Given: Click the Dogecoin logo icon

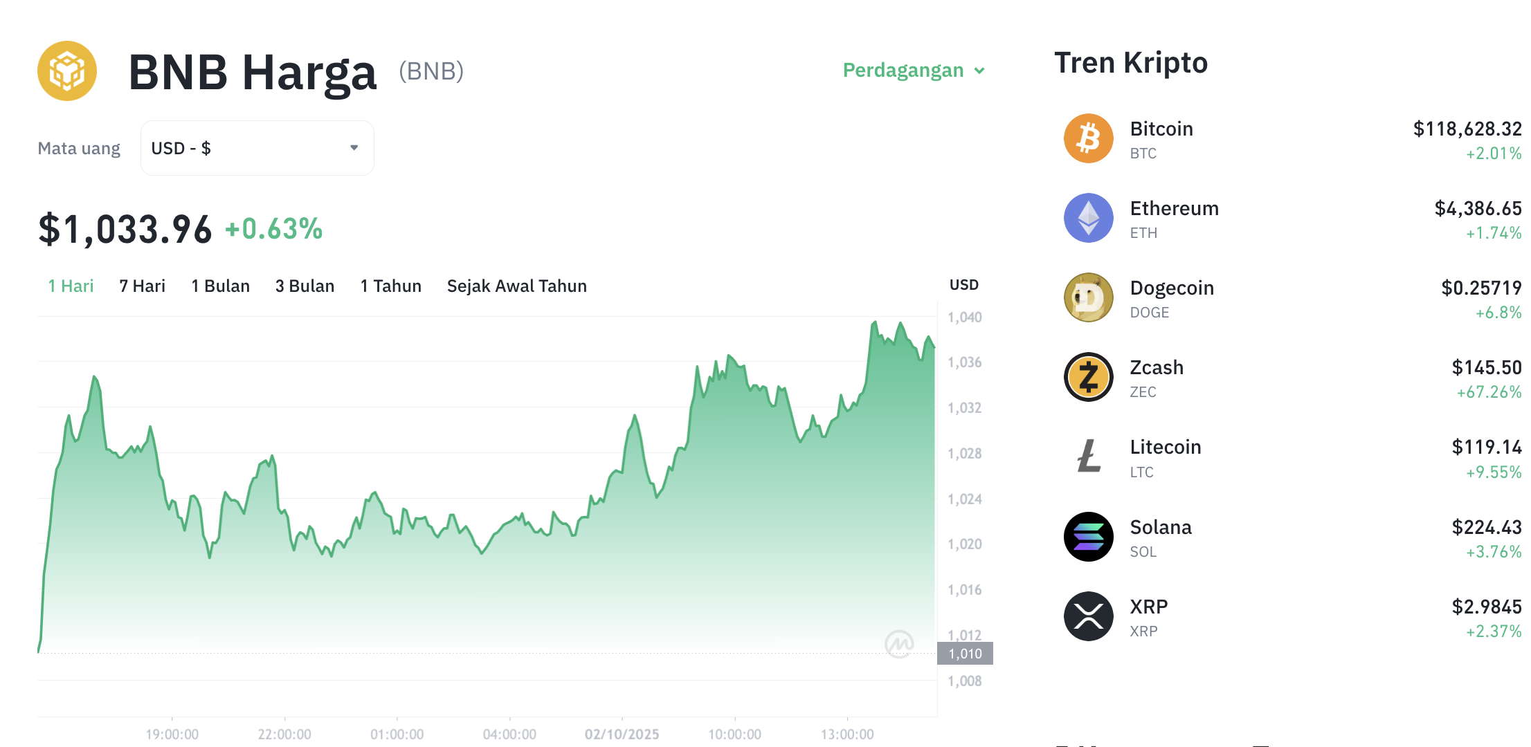Looking at the screenshot, I should pos(1088,297).
